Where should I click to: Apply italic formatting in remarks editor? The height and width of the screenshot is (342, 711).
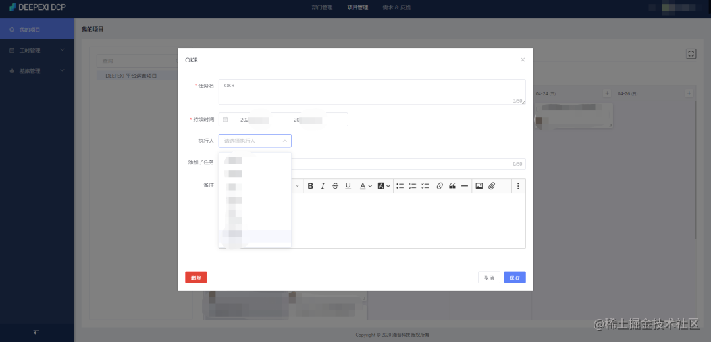323,186
